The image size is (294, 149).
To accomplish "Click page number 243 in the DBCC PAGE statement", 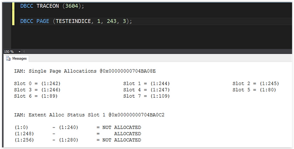I will click(x=112, y=21).
